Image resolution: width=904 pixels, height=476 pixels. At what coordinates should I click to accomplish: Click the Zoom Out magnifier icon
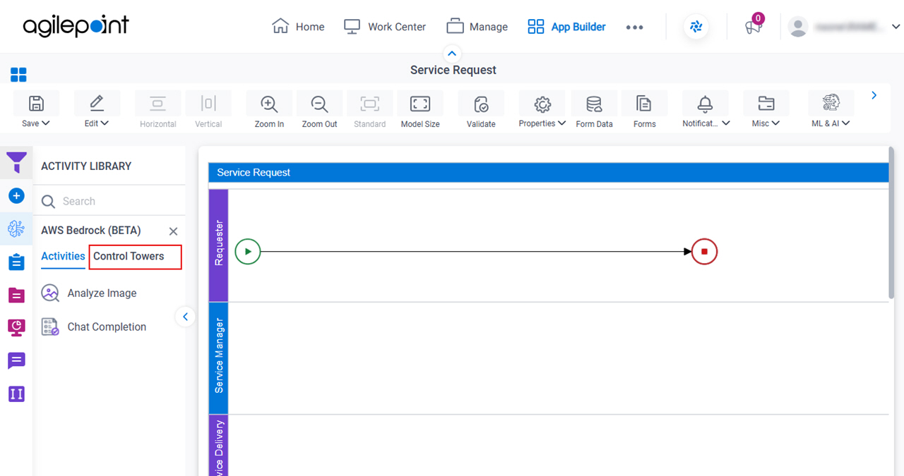click(319, 104)
